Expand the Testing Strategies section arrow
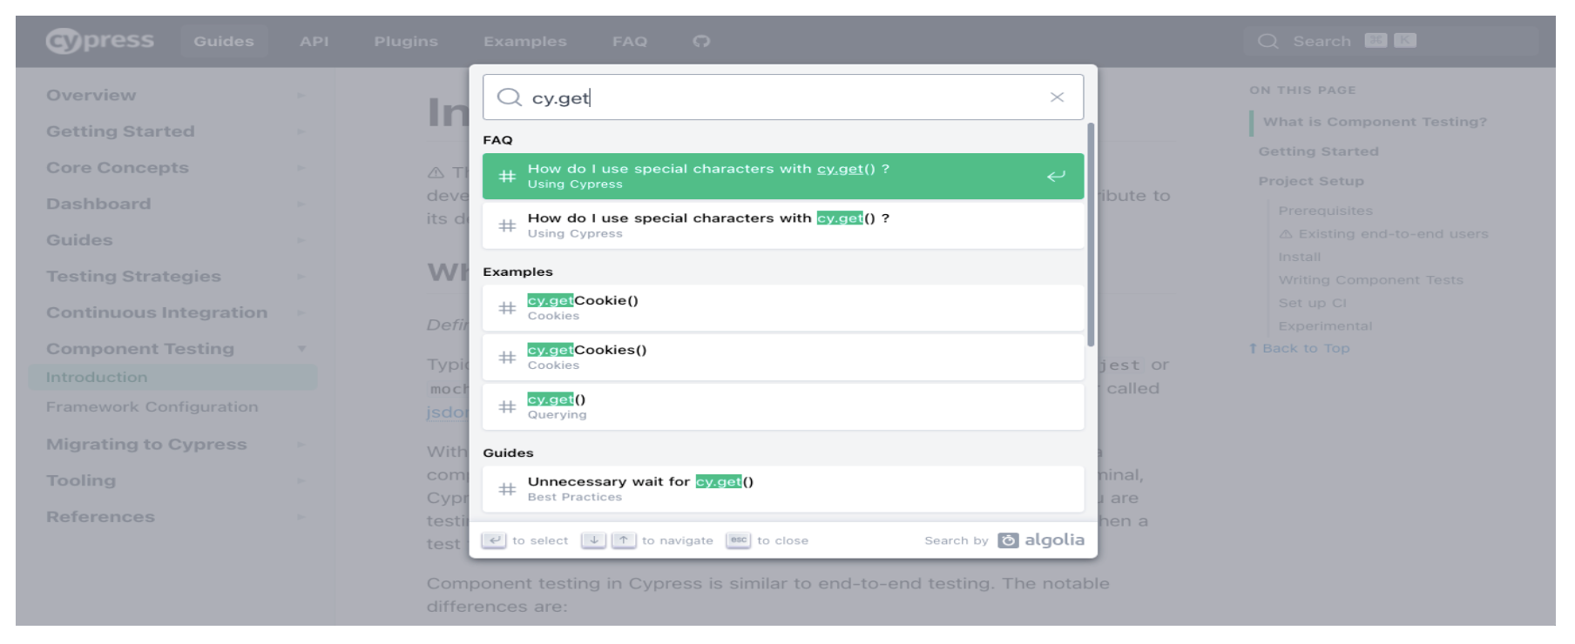 pos(301,277)
